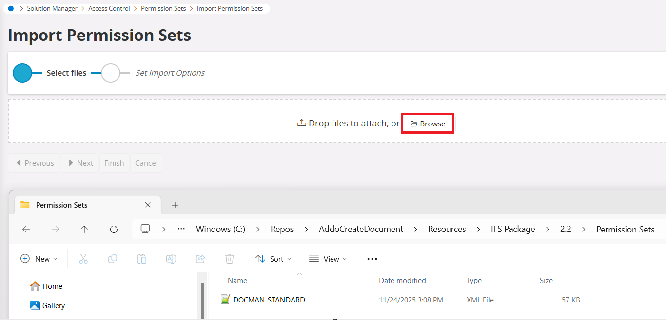Select the DOCMAN_STANDARD XML file
The height and width of the screenshot is (320, 666).
269,300
